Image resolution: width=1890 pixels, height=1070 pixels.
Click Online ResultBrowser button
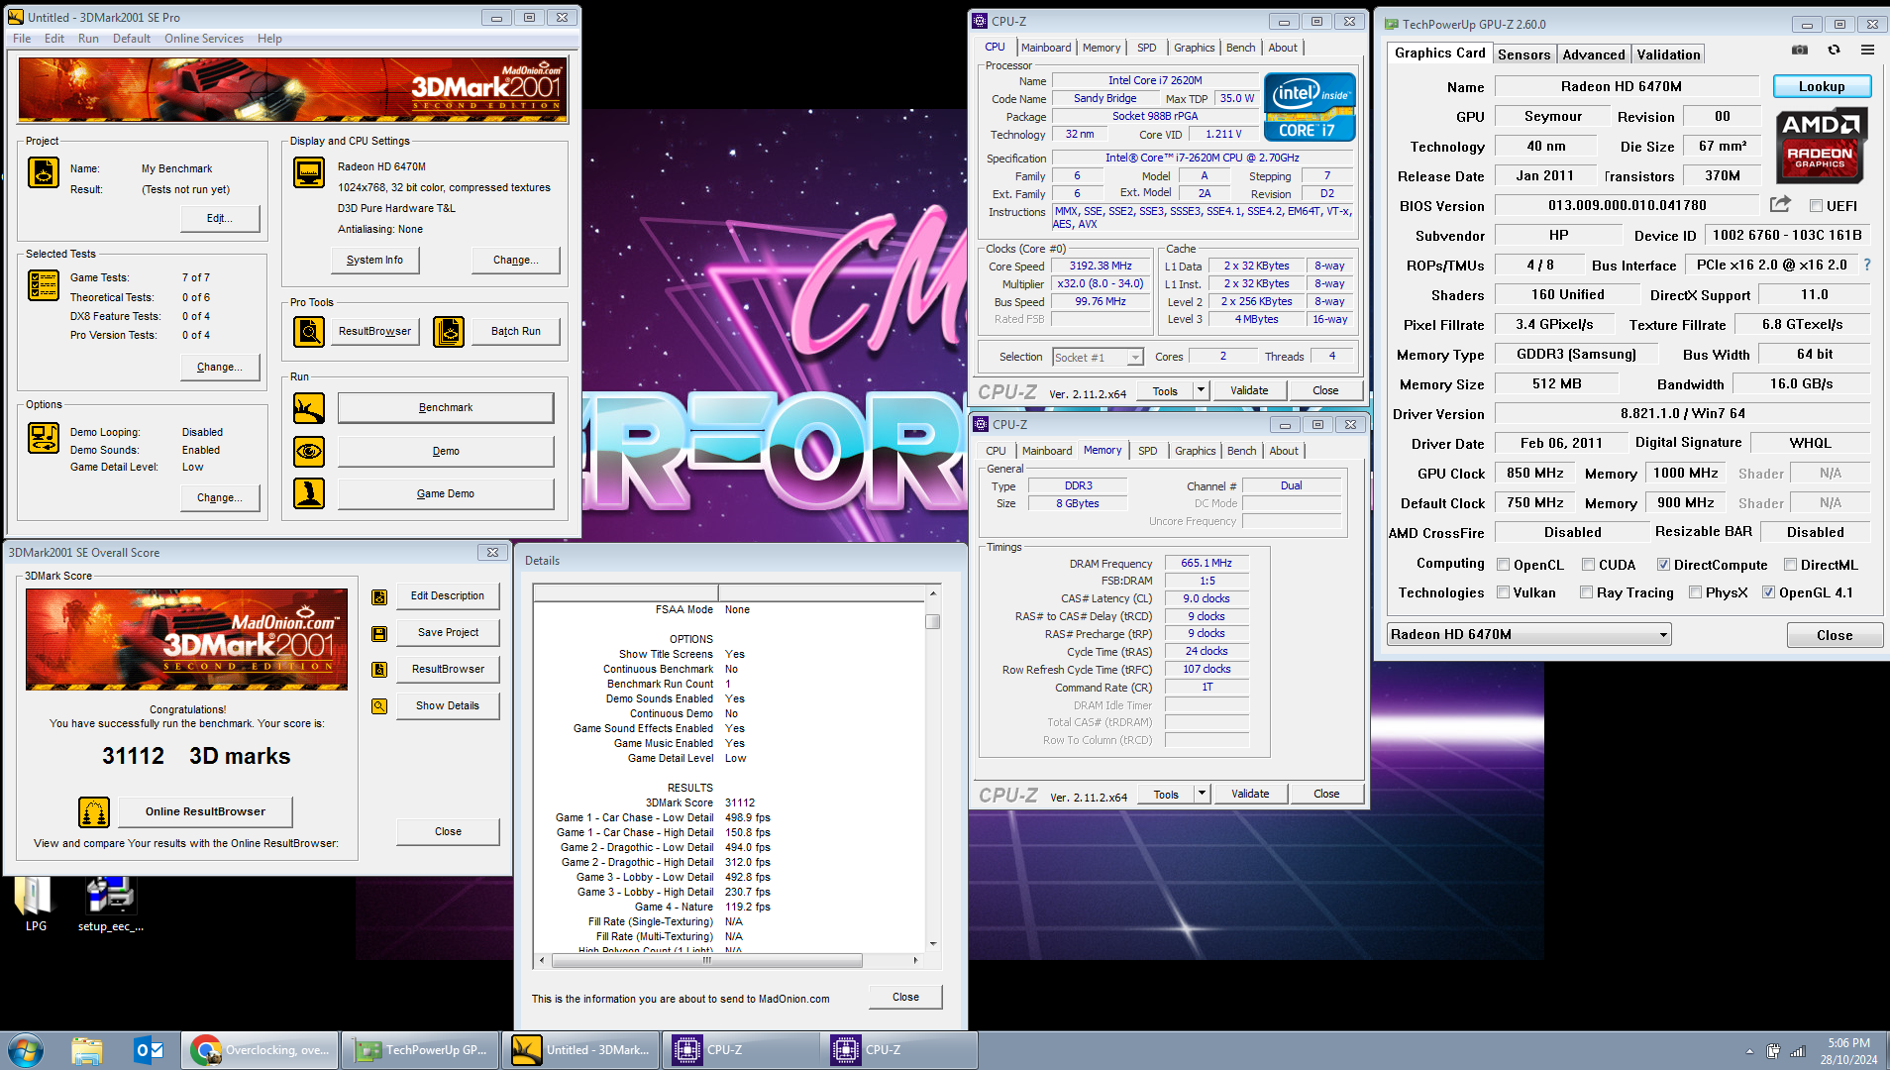click(x=205, y=812)
